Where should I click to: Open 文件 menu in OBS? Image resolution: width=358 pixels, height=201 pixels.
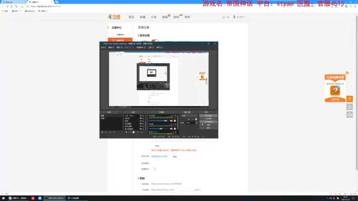(x=103, y=47)
